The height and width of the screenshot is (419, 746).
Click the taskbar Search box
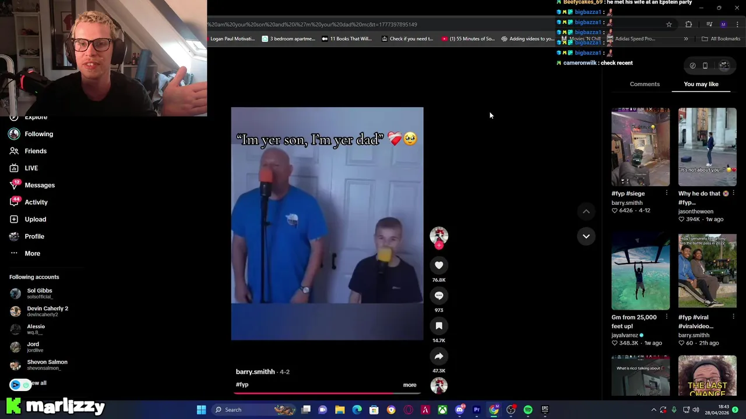(x=254, y=410)
